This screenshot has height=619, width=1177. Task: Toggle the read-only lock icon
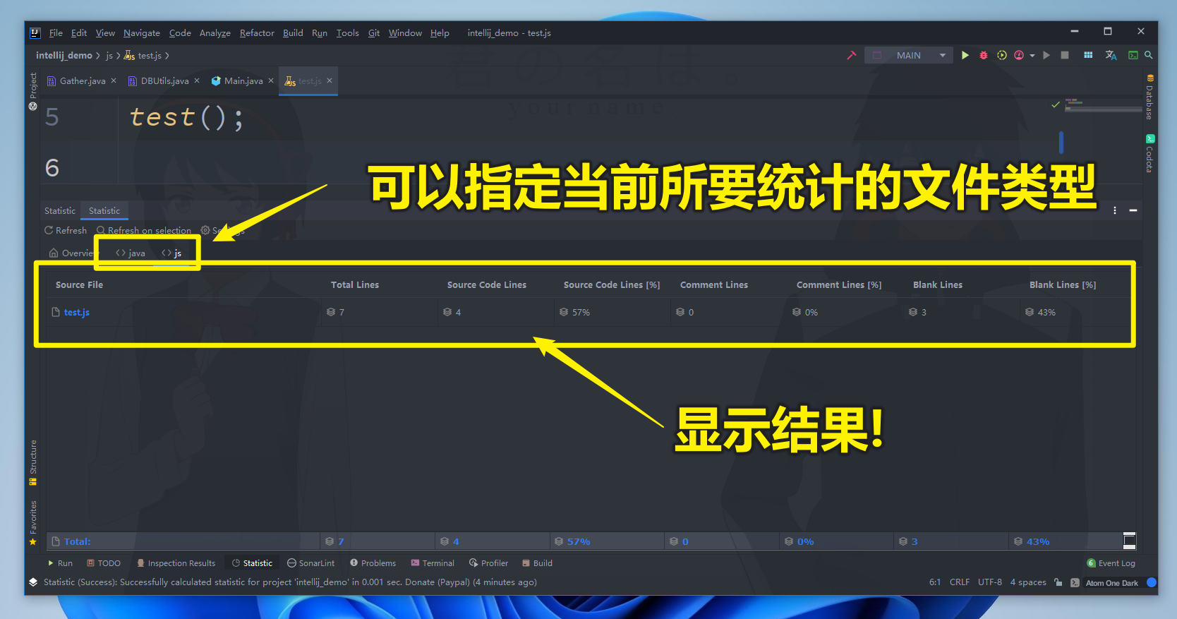pos(1058,582)
